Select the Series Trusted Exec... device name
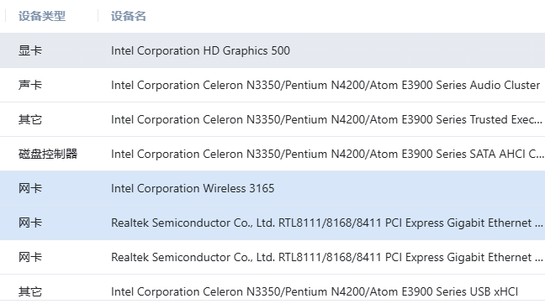This screenshot has height=304, width=545. pos(326,119)
